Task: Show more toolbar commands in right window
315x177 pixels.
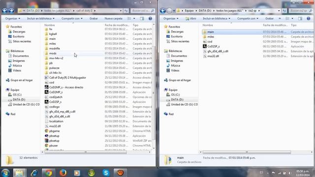Action: (x=280, y=19)
